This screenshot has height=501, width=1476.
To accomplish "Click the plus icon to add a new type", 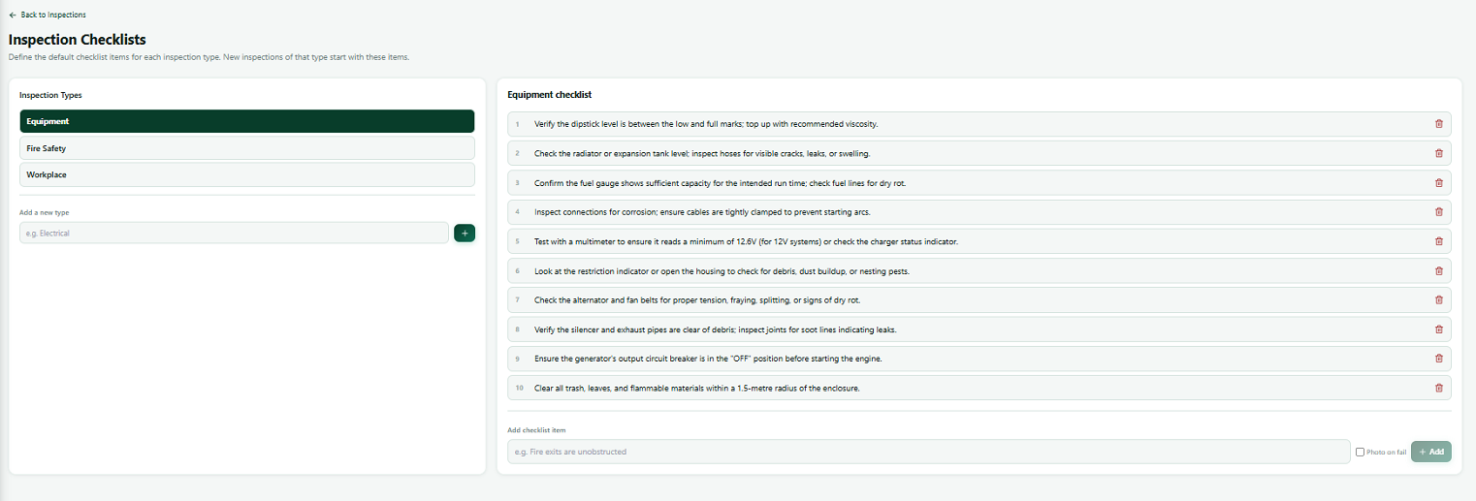I will click(465, 233).
